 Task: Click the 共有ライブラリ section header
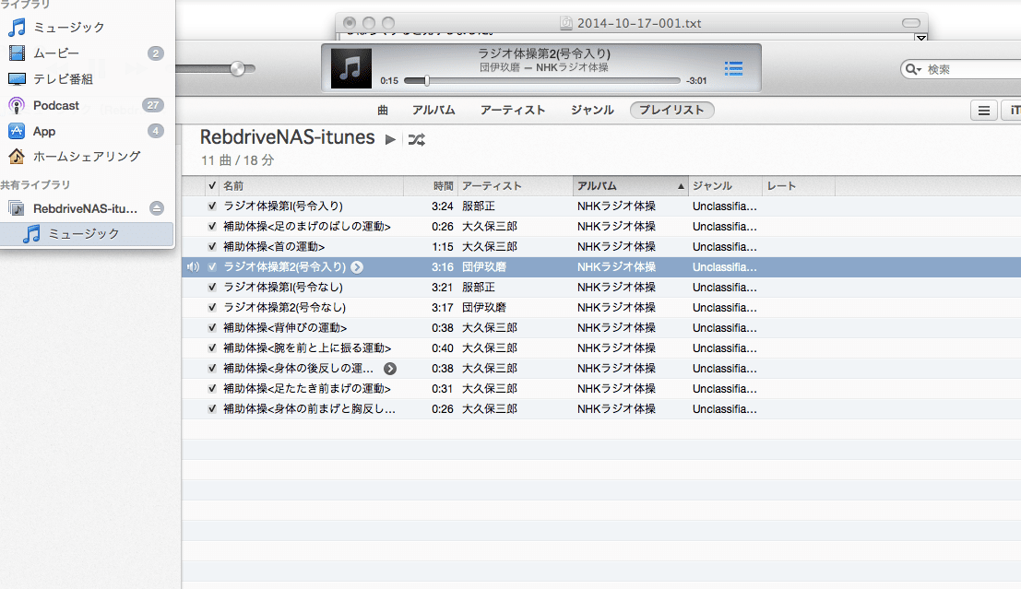click(35, 185)
